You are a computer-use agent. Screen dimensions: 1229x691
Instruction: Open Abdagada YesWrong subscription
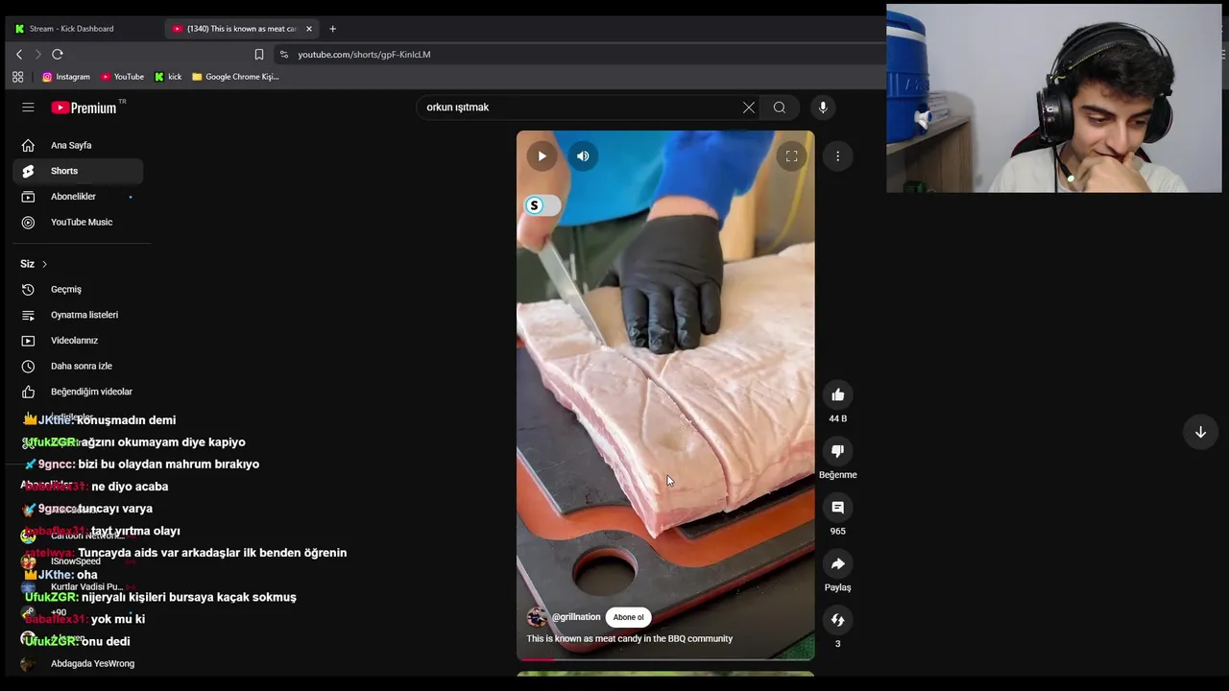pyautogui.click(x=78, y=663)
